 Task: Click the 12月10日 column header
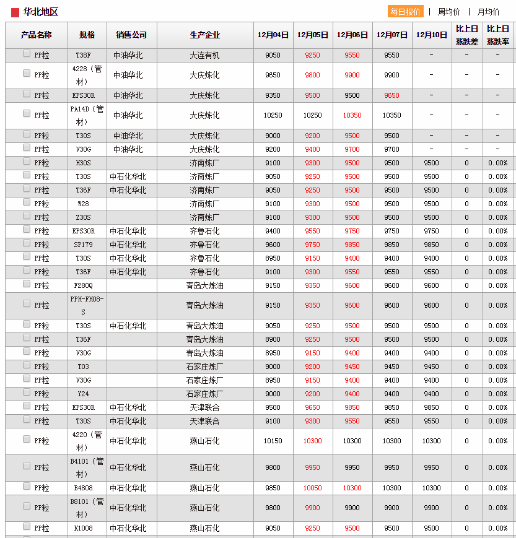[432, 35]
